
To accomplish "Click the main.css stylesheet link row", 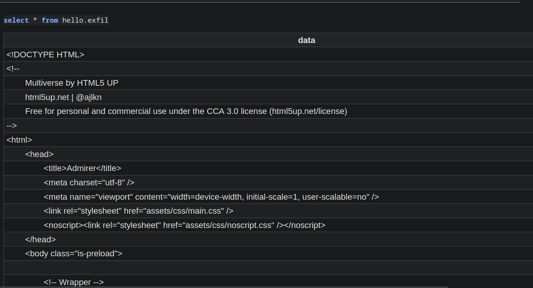I will pyautogui.click(x=138, y=211).
